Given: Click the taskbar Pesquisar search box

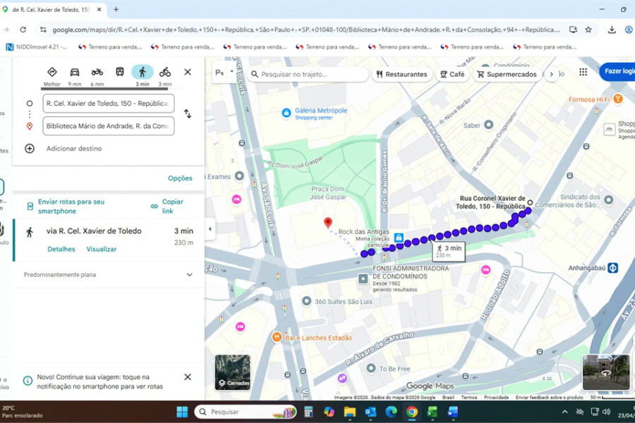Looking at the screenshot, I should [x=246, y=412].
